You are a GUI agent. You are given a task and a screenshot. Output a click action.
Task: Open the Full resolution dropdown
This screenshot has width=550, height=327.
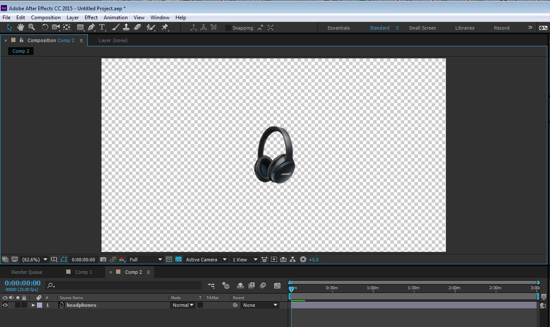click(x=145, y=260)
